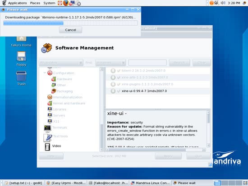Click the download progress bar

[70, 23]
